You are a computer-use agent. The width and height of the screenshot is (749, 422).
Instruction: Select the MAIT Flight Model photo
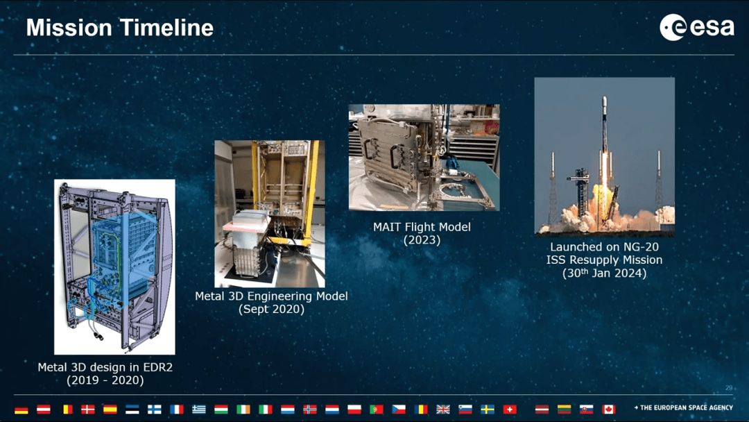[x=424, y=158]
